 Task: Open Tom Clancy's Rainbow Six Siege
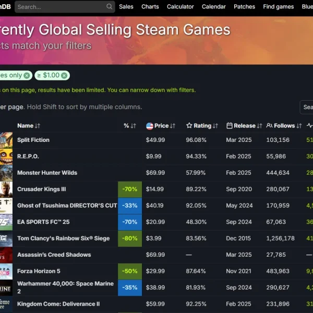(63, 238)
